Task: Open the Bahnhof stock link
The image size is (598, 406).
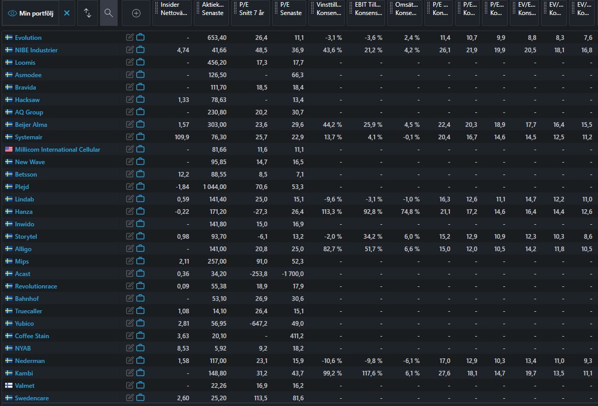Action: (x=27, y=298)
